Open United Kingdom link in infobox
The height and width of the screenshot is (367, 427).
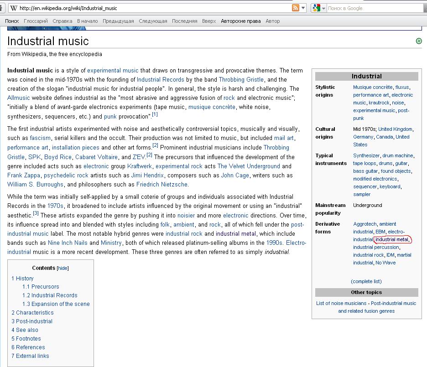tap(395, 129)
